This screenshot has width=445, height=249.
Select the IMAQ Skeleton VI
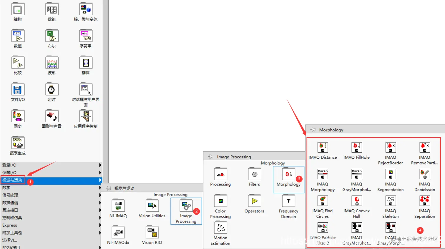tap(391, 201)
